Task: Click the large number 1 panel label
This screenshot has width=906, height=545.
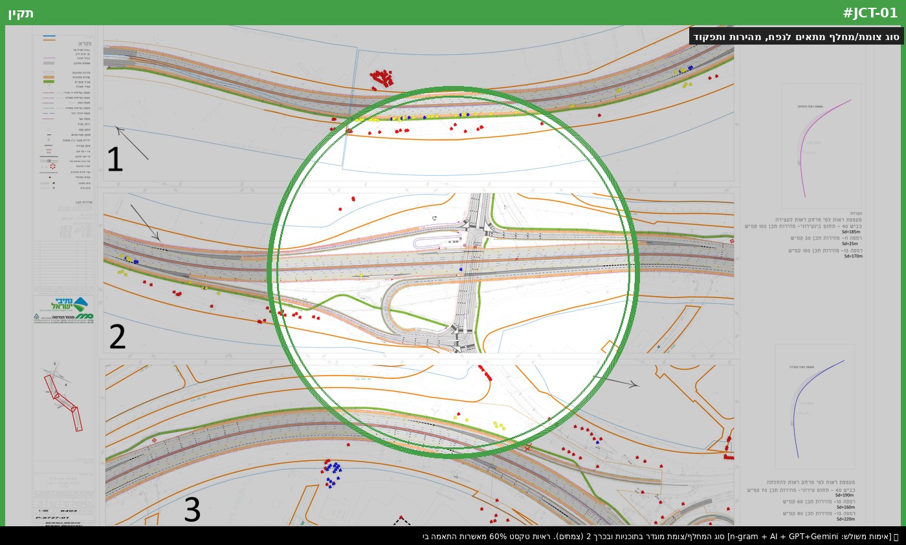Action: (115, 160)
